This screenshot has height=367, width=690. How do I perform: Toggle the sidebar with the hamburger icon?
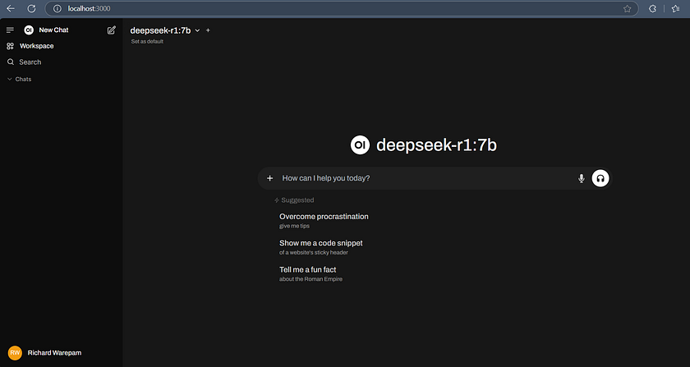tap(10, 30)
